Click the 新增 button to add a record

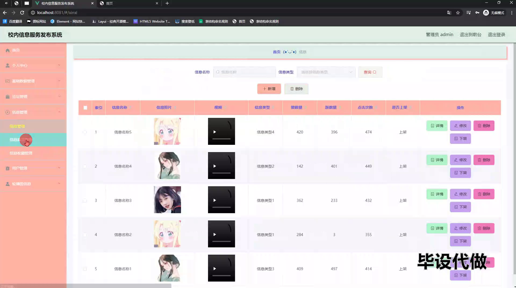(269, 89)
